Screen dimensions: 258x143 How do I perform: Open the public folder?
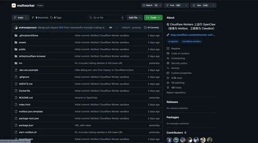pyautogui.click(x=22, y=49)
